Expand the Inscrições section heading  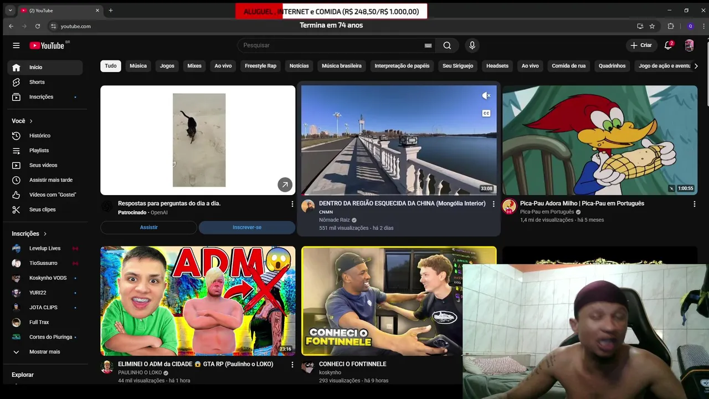pos(29,234)
